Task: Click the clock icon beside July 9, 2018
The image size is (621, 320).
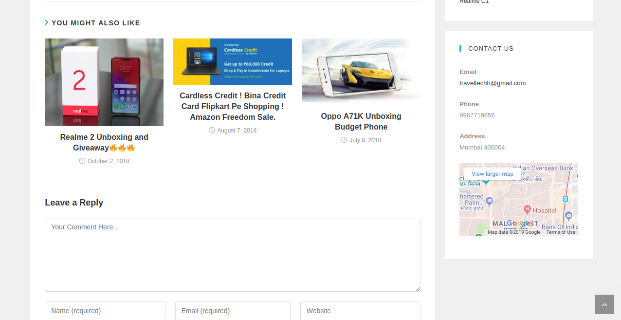Action: [x=344, y=140]
